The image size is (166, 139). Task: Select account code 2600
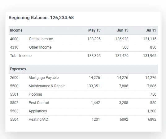coord(14,78)
